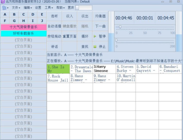Play track 10. Martin O'donnell

click(126, 78)
